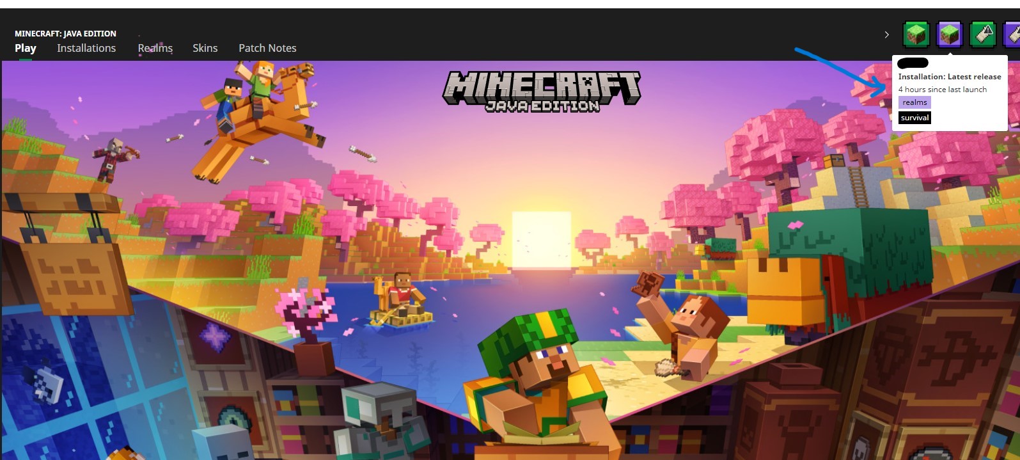
Task: Go to the Skins tab
Action: (205, 48)
